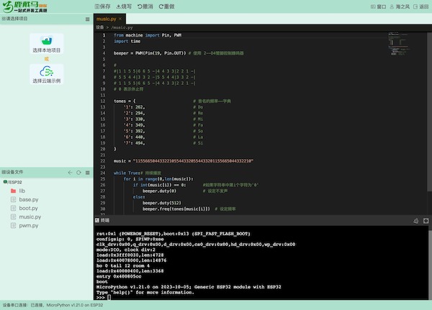Refresh the device files list
The width and height of the screenshot is (432, 310).
click(x=78, y=173)
